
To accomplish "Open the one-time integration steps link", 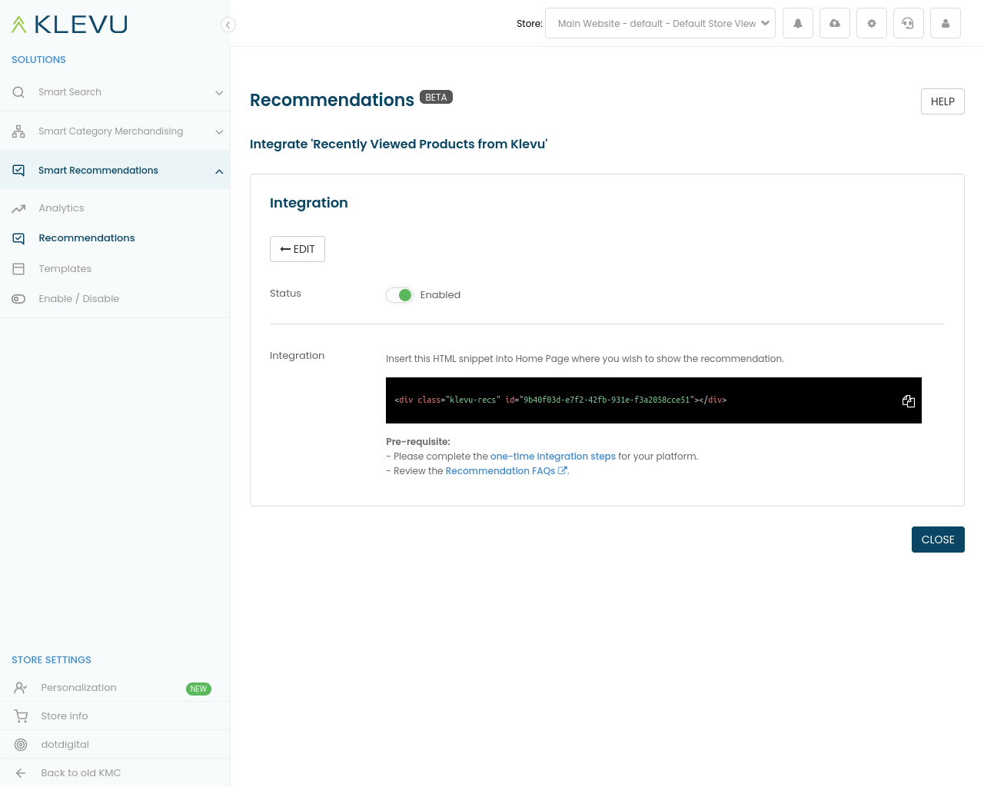I will pos(553,457).
